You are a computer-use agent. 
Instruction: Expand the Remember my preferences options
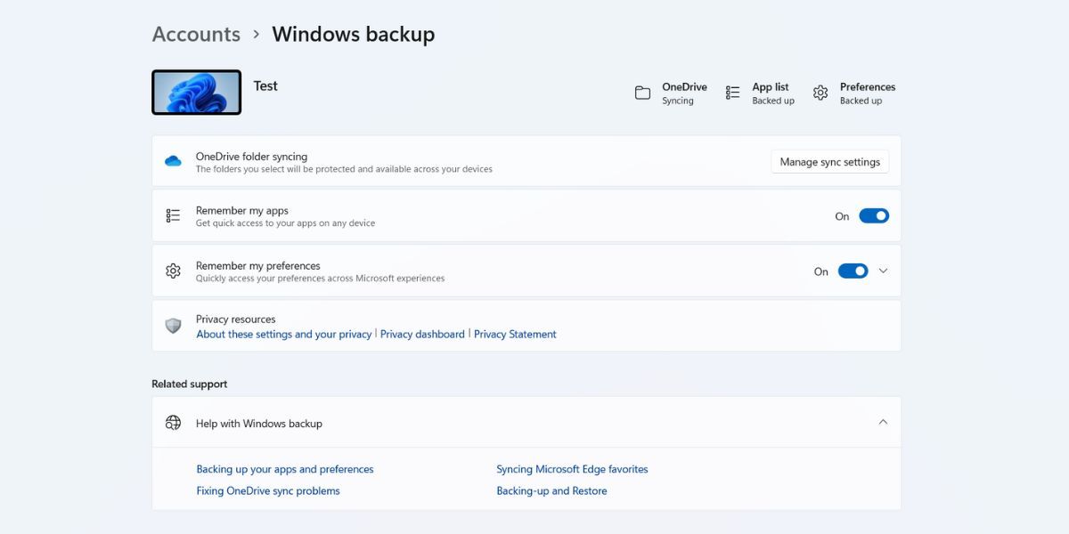(x=883, y=271)
